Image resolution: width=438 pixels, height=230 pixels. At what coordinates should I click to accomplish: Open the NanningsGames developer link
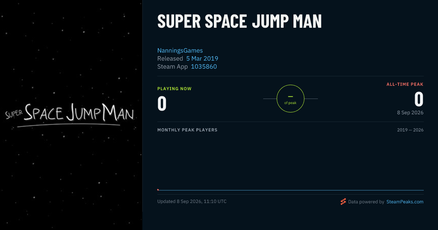coord(180,50)
